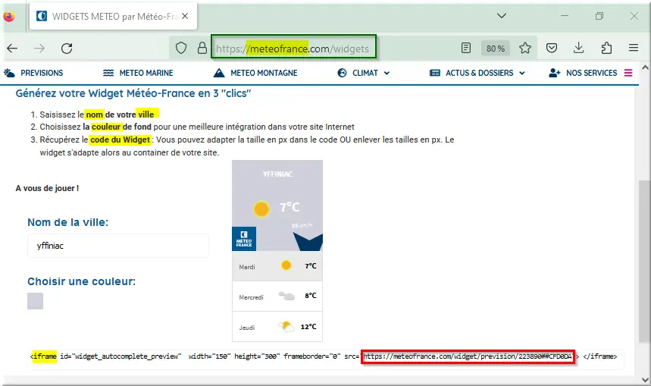
Task: Click the iframe widget code text
Action: pos(324,356)
